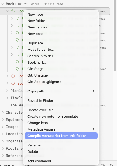Collapse the highlighted green Book folder chevron

[7, 11]
